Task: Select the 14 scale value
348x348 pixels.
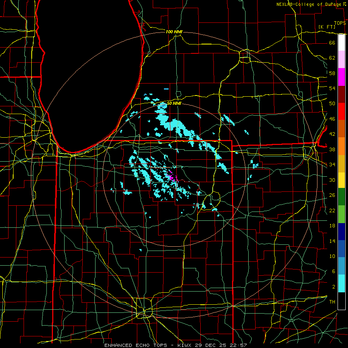Action: point(332,241)
